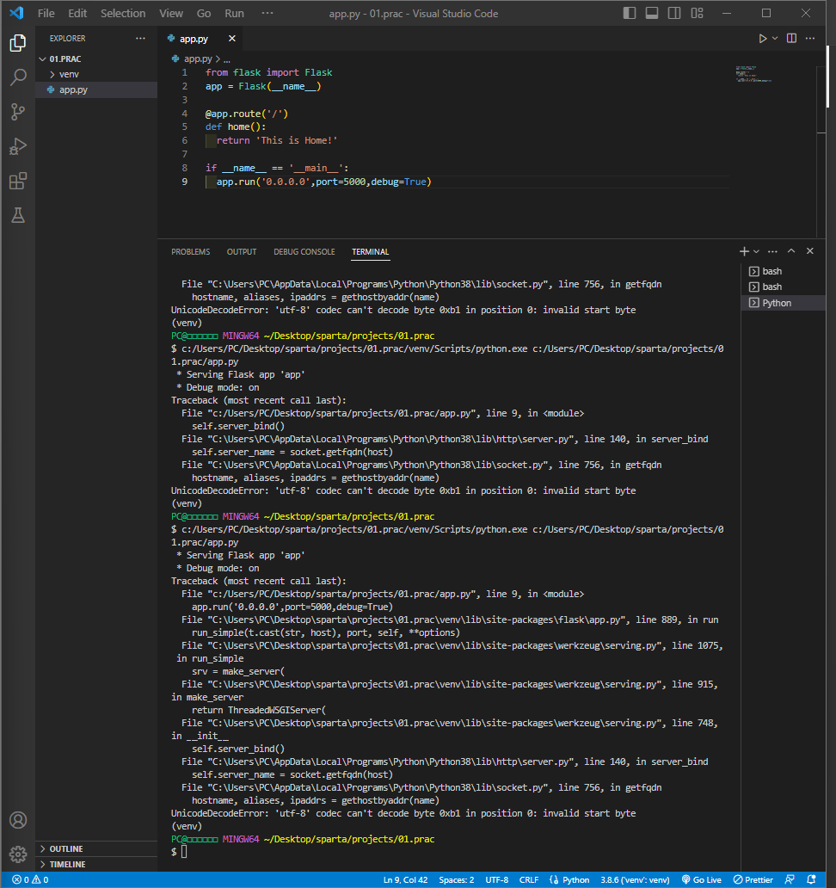Screen dimensions: 836x888
Task: Open app.py in the Explorer tree
Action: pyautogui.click(x=96, y=89)
